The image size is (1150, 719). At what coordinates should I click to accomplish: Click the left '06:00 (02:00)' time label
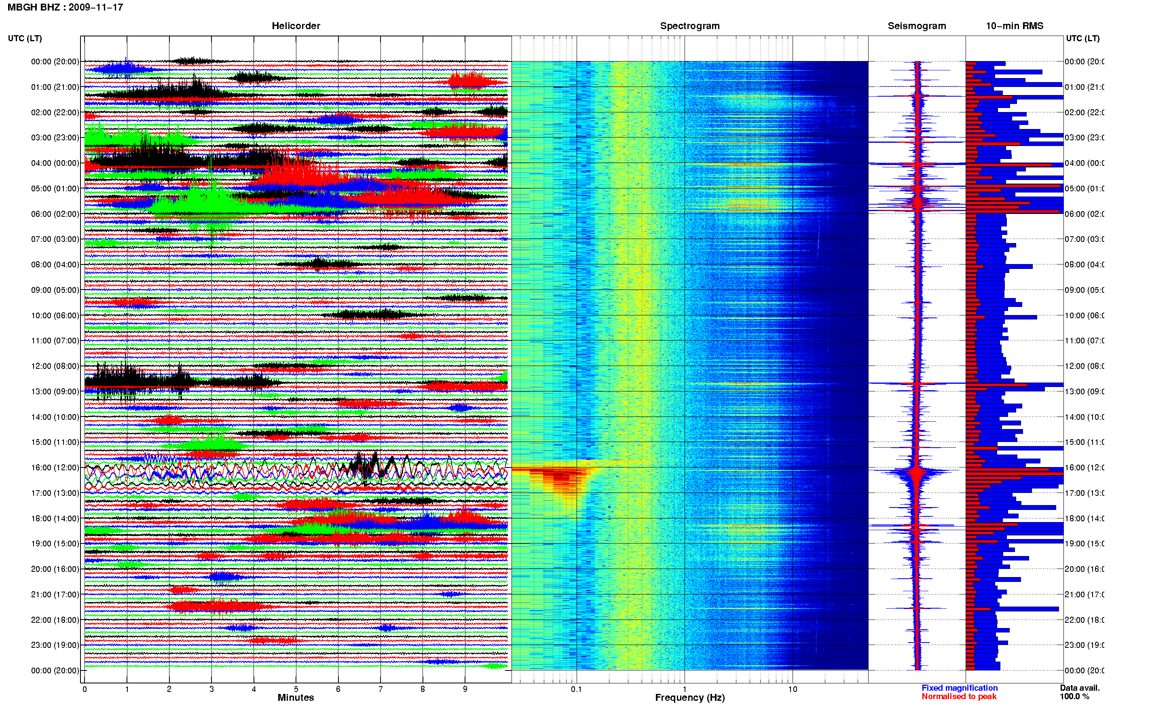(55, 214)
